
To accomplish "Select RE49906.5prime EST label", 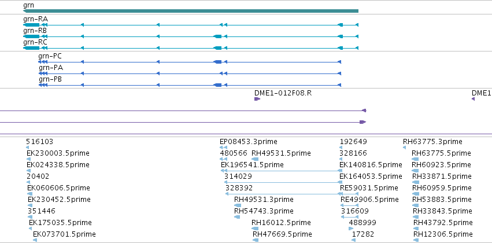I will click(x=369, y=200).
